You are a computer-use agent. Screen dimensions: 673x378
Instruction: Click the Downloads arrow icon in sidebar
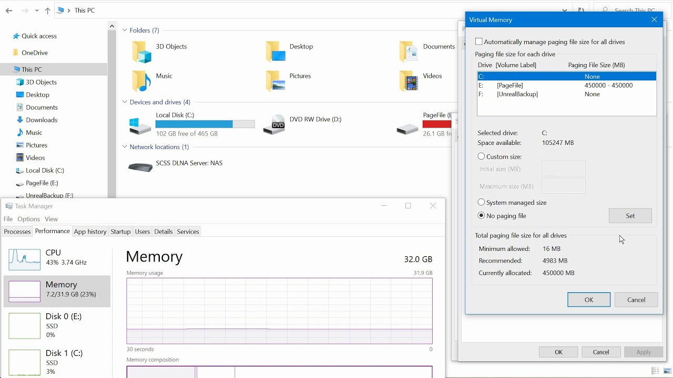(20, 120)
